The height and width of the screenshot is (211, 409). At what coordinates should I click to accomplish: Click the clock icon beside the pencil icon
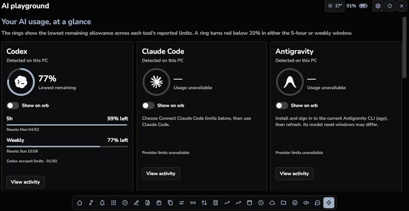tap(125, 203)
